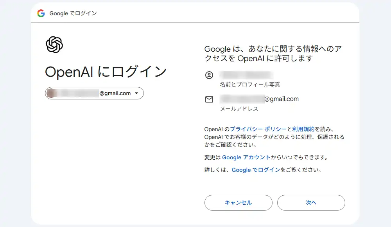Click the 次へ button
Viewport: 391px width, 227px height.
click(311, 202)
